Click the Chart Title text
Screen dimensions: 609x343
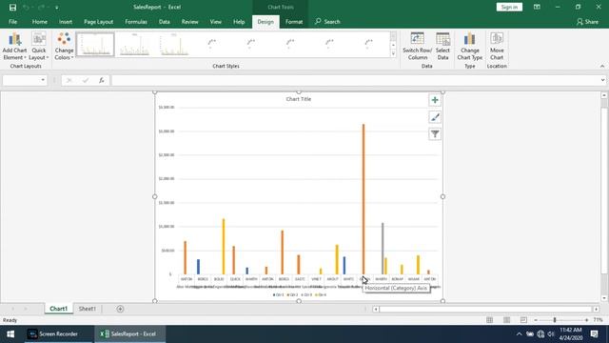pos(298,99)
